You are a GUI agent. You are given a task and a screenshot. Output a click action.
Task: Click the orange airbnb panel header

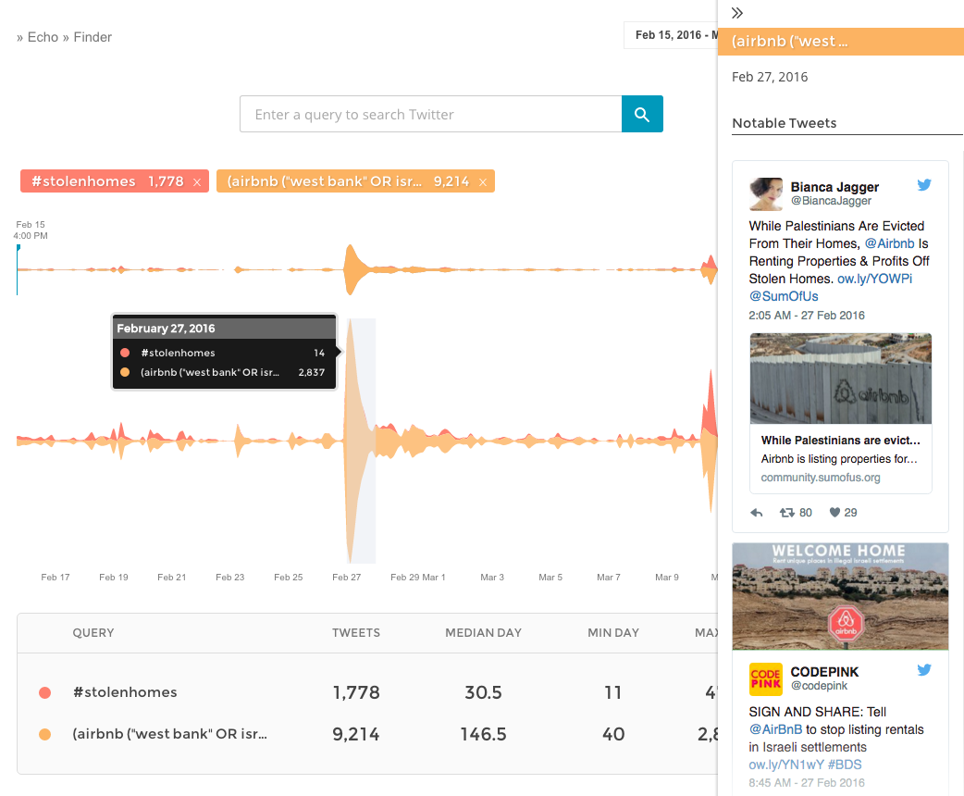coord(840,42)
